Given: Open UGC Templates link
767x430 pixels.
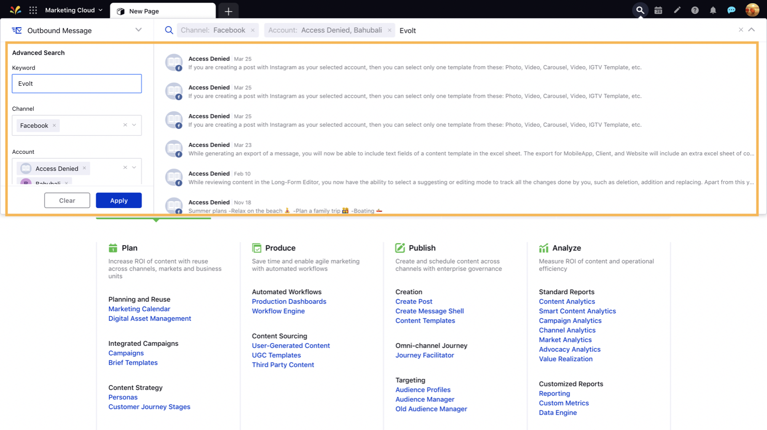Looking at the screenshot, I should point(276,355).
